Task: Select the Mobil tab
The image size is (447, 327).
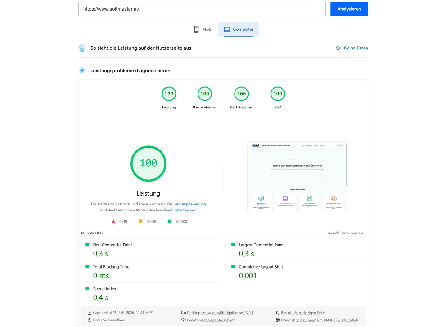Action: tap(203, 29)
